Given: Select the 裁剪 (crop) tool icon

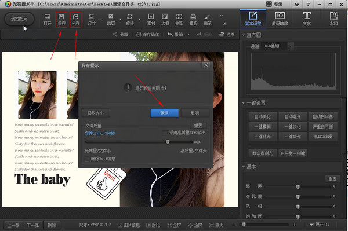Looking at the screenshot, I should coord(111,20).
